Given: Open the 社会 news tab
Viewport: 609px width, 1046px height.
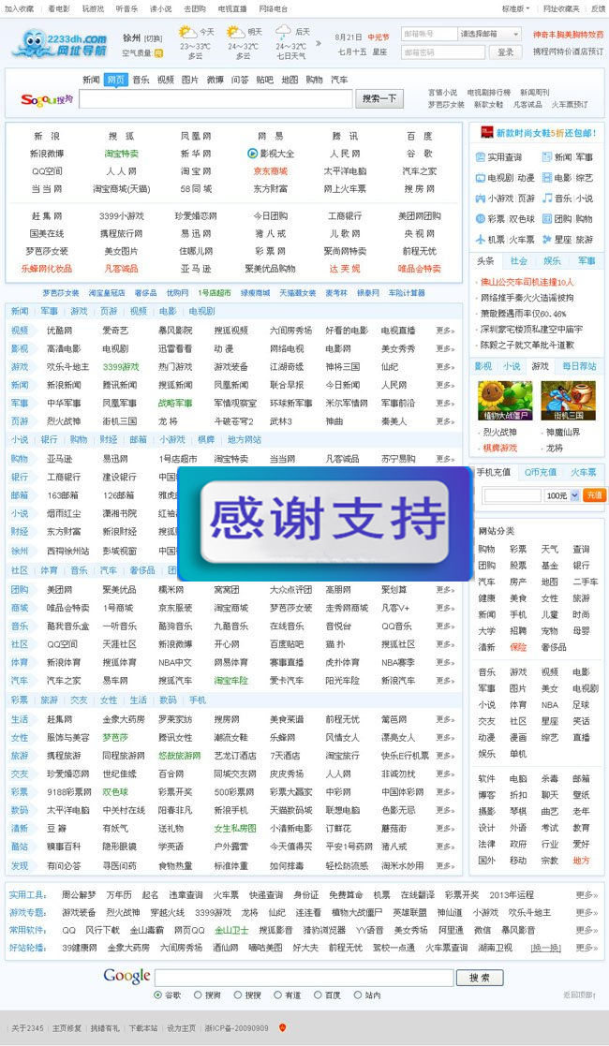Looking at the screenshot, I should (x=519, y=261).
